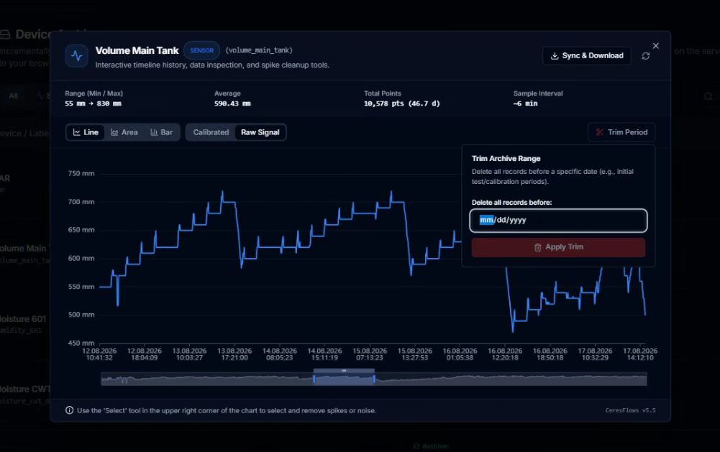Sync and download sensor data
Image resolution: width=720 pixels, height=452 pixels.
tap(587, 55)
